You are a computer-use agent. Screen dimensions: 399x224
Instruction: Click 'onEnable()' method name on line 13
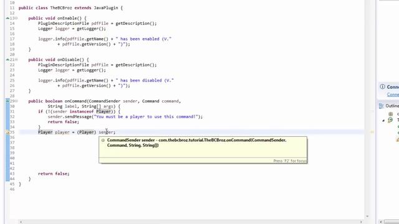pyautogui.click(x=69, y=18)
